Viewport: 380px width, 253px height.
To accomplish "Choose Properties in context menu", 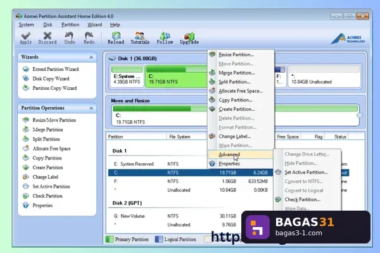I will click(x=241, y=164).
